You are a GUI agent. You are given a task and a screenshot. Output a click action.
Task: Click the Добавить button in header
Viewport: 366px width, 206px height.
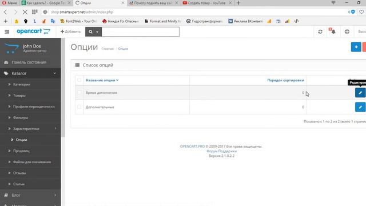coord(70,31)
